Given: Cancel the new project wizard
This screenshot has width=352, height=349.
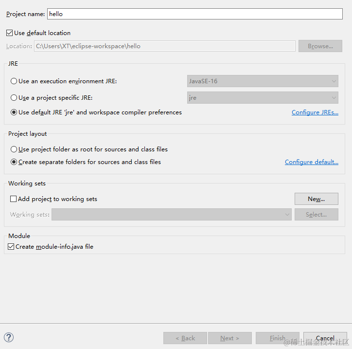Looking at the screenshot, I should click(325, 338).
